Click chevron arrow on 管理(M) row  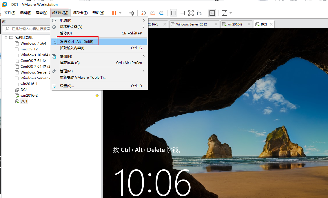[144, 71]
